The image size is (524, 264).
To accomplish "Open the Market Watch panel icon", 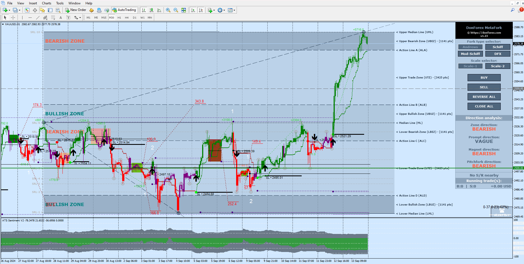I will click(27, 10).
